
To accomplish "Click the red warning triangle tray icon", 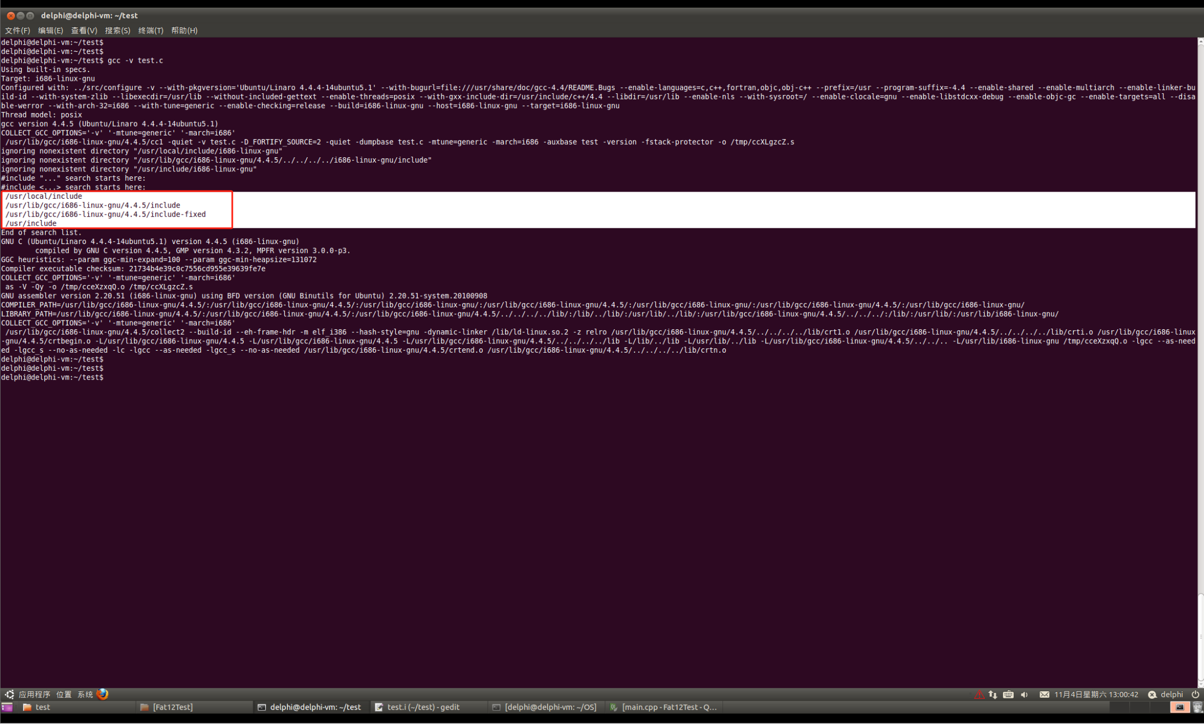I will pos(979,695).
